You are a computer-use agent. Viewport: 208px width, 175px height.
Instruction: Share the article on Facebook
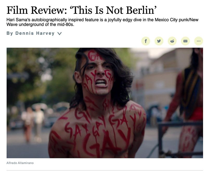146,41
